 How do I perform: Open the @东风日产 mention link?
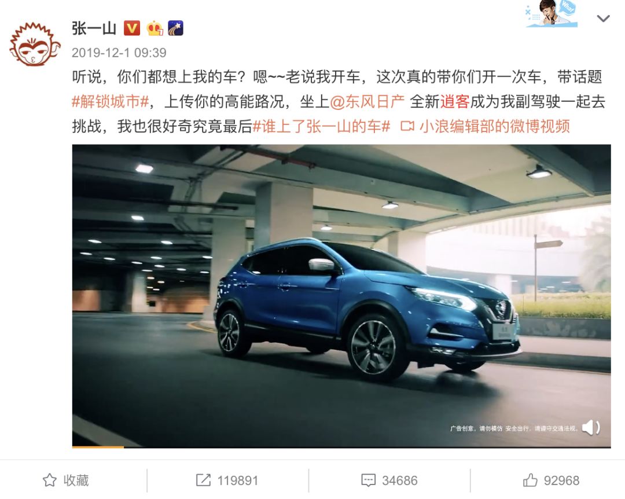click(367, 102)
